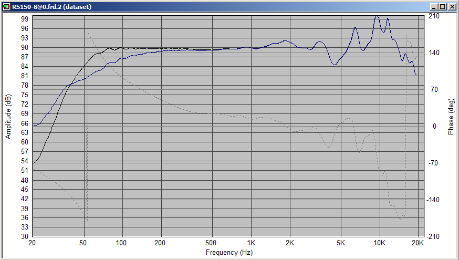
Task: Click the '99' amplitude tick label
Action: [x=25, y=19]
